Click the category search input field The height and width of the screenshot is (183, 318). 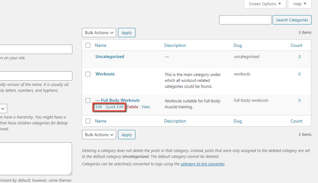(245, 20)
